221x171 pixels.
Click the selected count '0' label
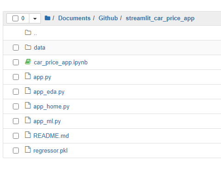(23, 18)
